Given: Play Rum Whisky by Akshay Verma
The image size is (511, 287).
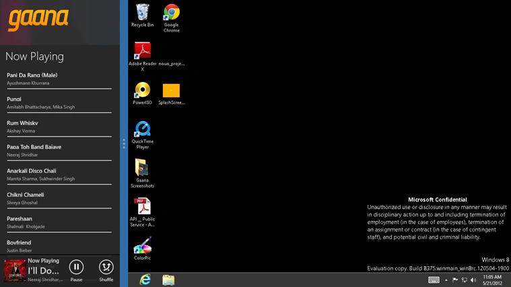Looking at the screenshot, I should (x=59, y=127).
